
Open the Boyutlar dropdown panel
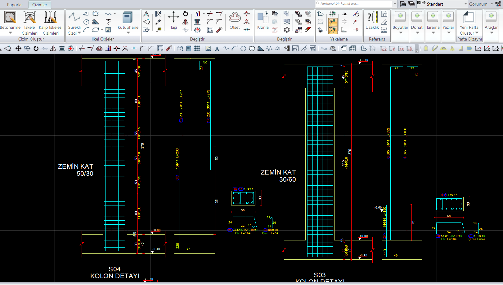[x=400, y=25]
